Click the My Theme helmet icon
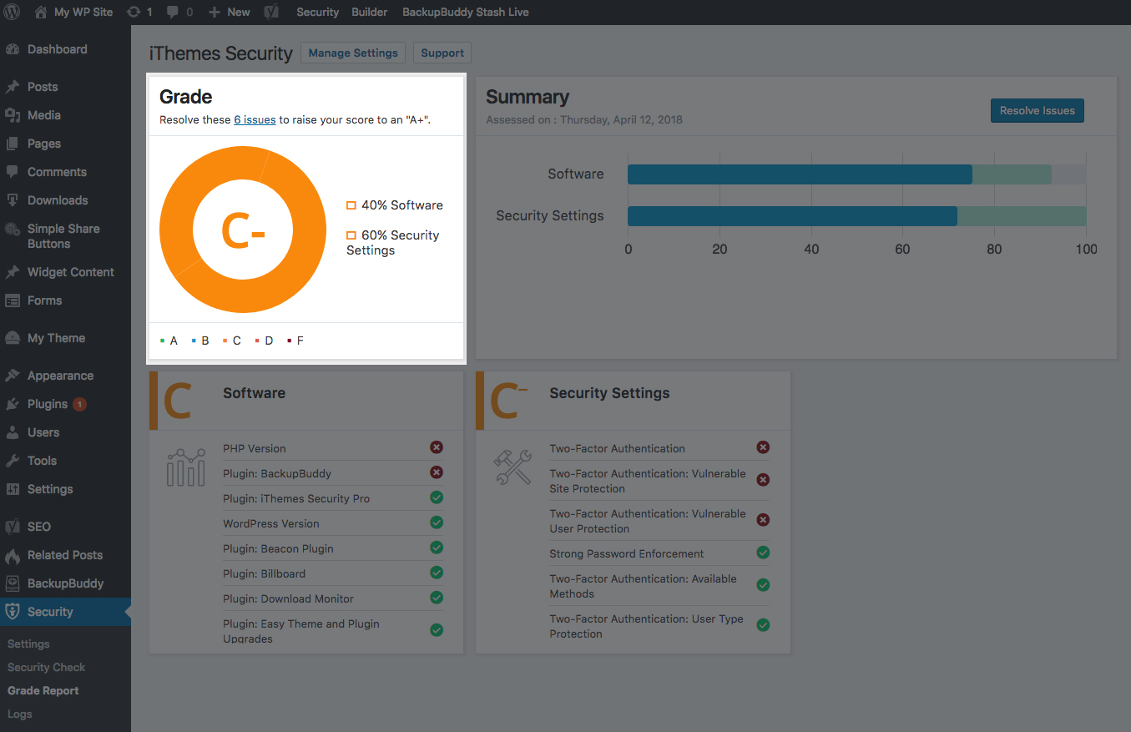Image resolution: width=1131 pixels, height=732 pixels. [x=13, y=338]
